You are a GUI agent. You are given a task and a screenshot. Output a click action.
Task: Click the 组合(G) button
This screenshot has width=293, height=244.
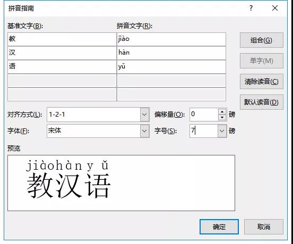pyautogui.click(x=262, y=40)
